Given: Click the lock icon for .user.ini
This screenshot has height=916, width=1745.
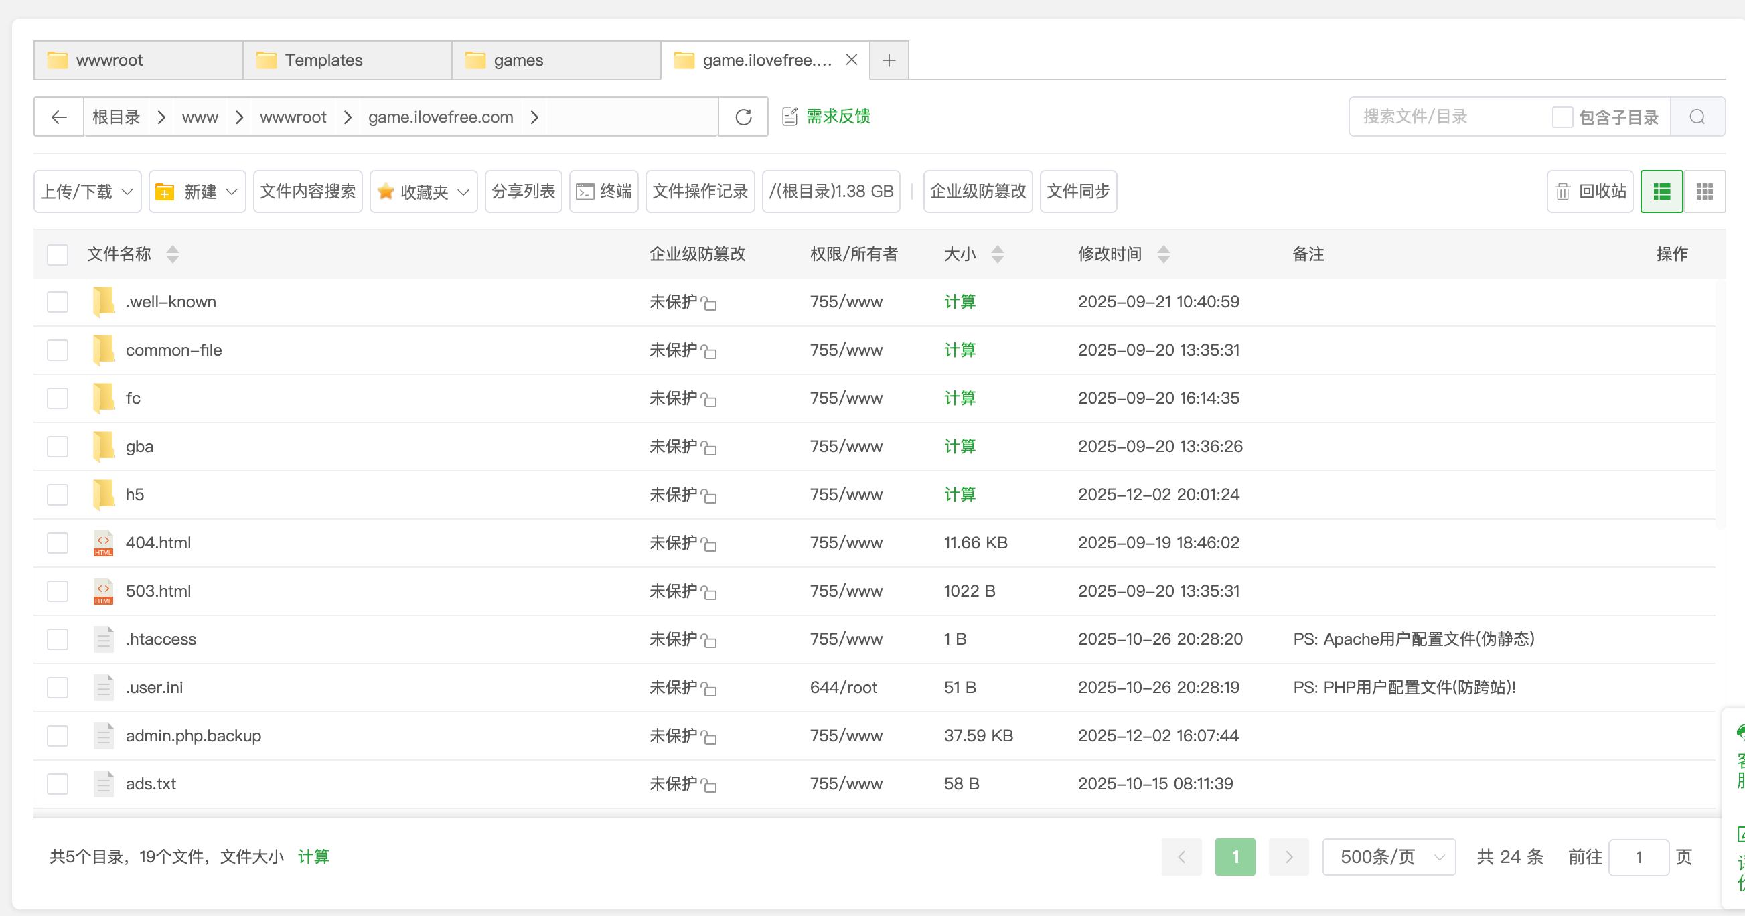Looking at the screenshot, I should pyautogui.click(x=708, y=689).
